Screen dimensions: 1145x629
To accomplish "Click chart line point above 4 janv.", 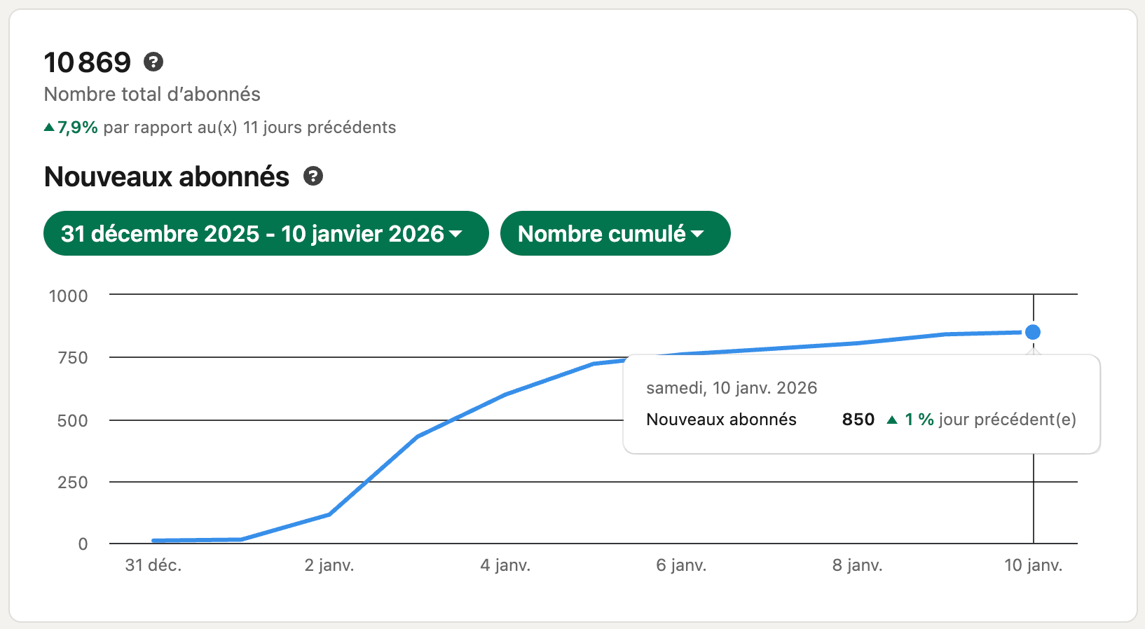I will point(505,394).
